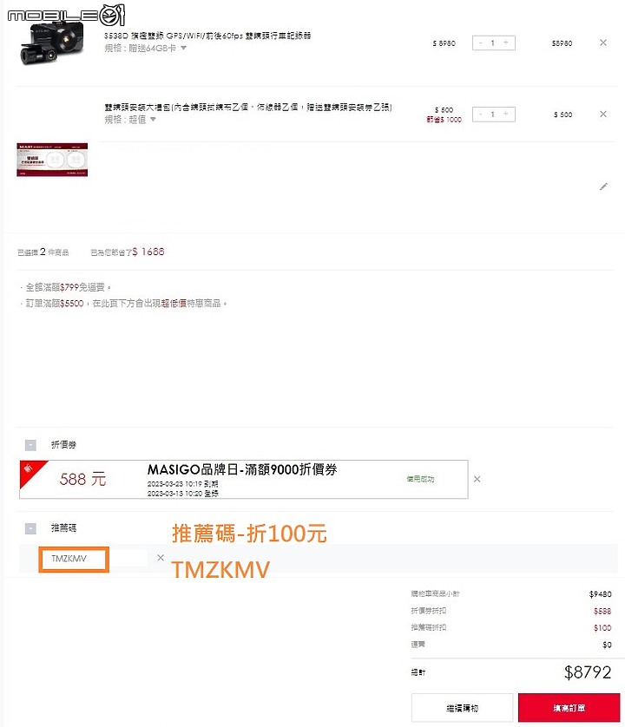Click the pencil edit icon
The width and height of the screenshot is (625, 727).
[603, 187]
